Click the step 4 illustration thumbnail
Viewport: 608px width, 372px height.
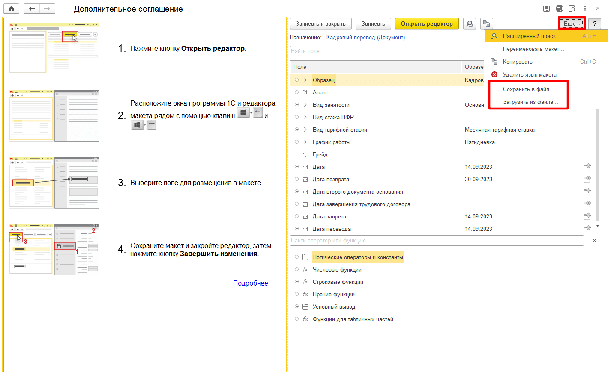click(54, 249)
